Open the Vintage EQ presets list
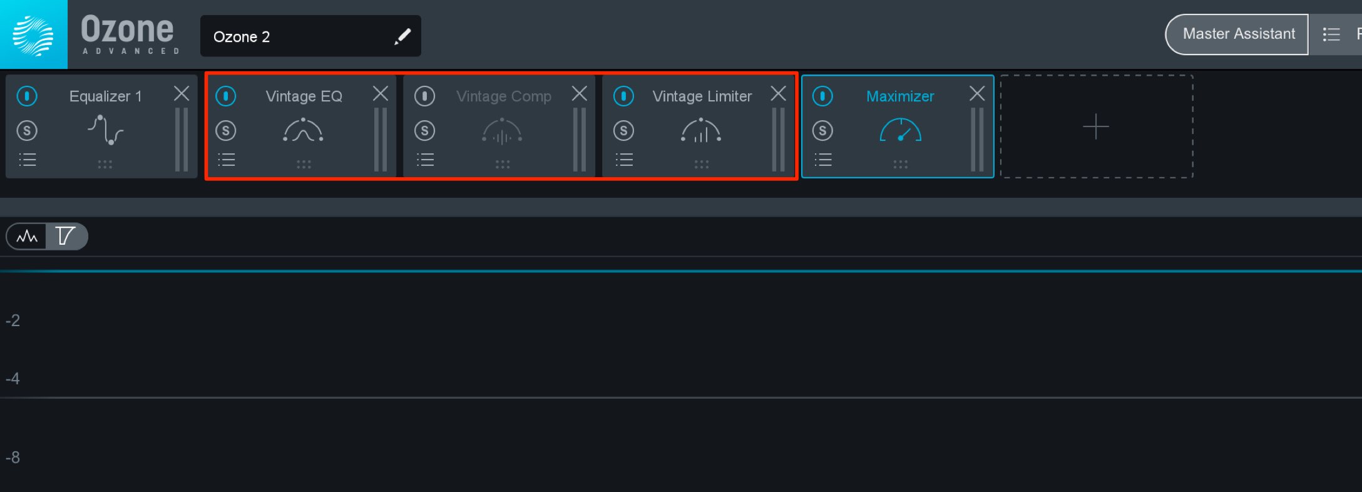 click(227, 160)
